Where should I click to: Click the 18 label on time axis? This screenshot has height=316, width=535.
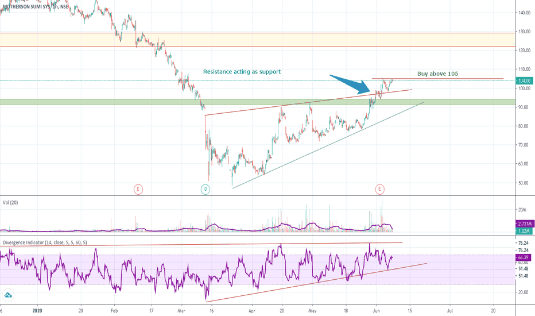[x=346, y=311]
